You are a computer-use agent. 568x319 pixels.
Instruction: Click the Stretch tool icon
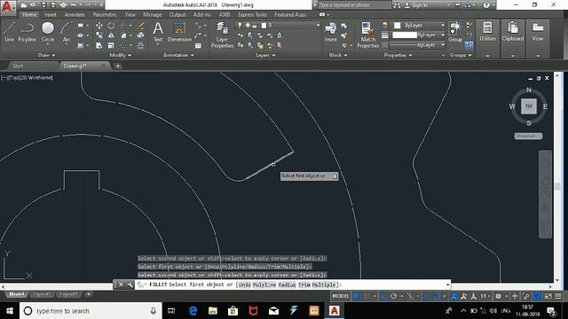99,45
